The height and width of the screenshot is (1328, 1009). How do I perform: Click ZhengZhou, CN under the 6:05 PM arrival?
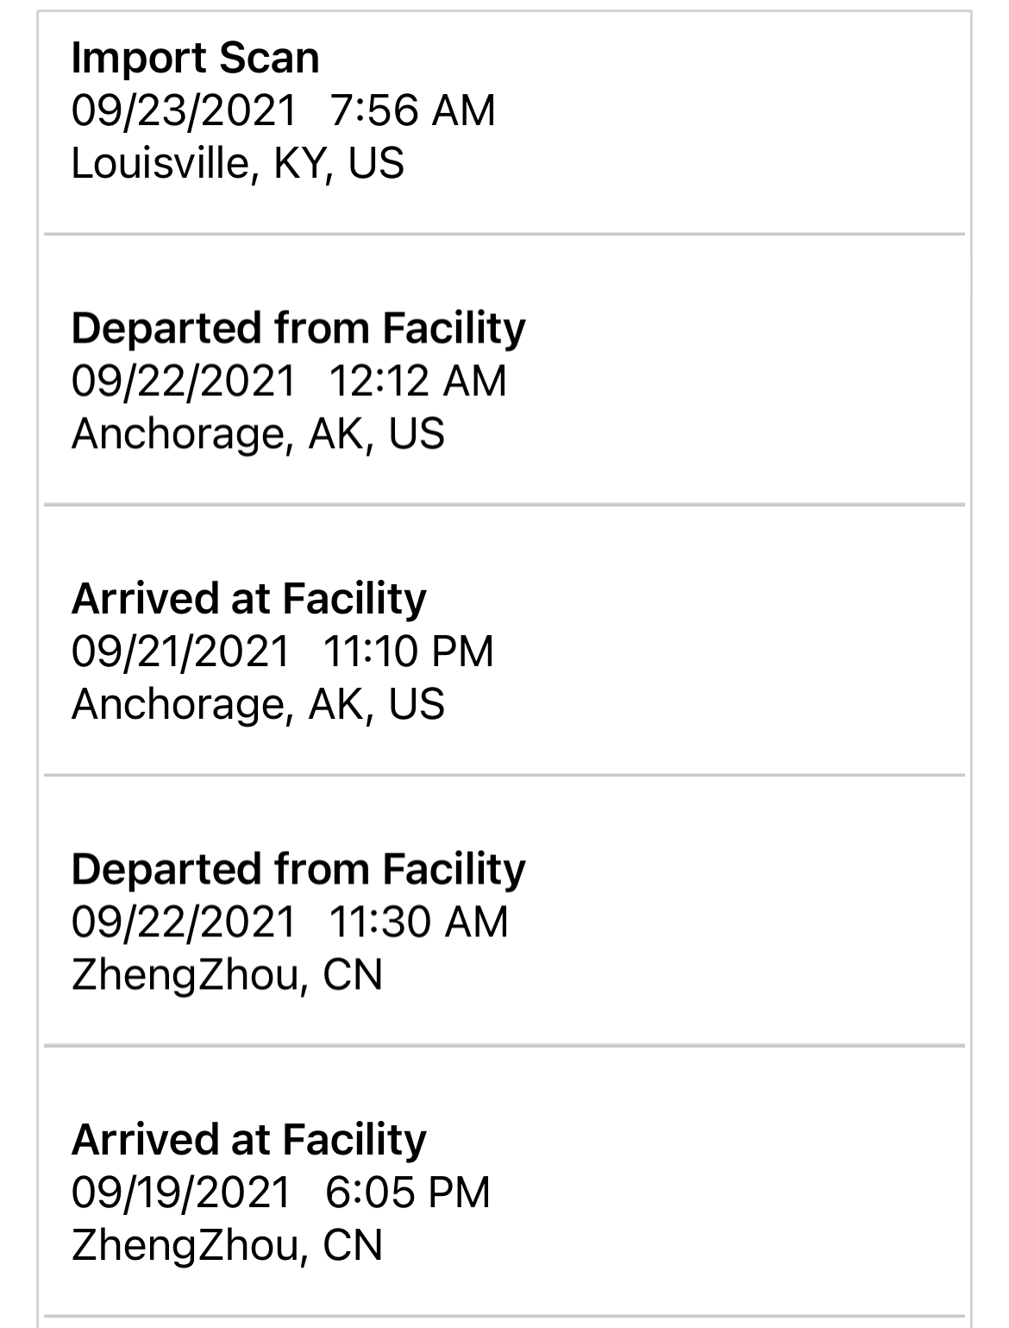tap(227, 1245)
